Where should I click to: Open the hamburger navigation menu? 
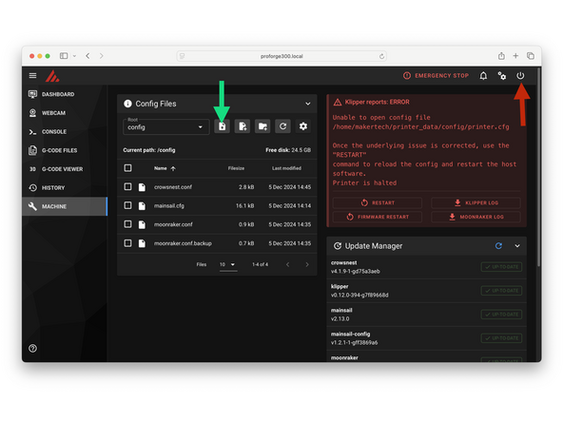[x=32, y=75]
